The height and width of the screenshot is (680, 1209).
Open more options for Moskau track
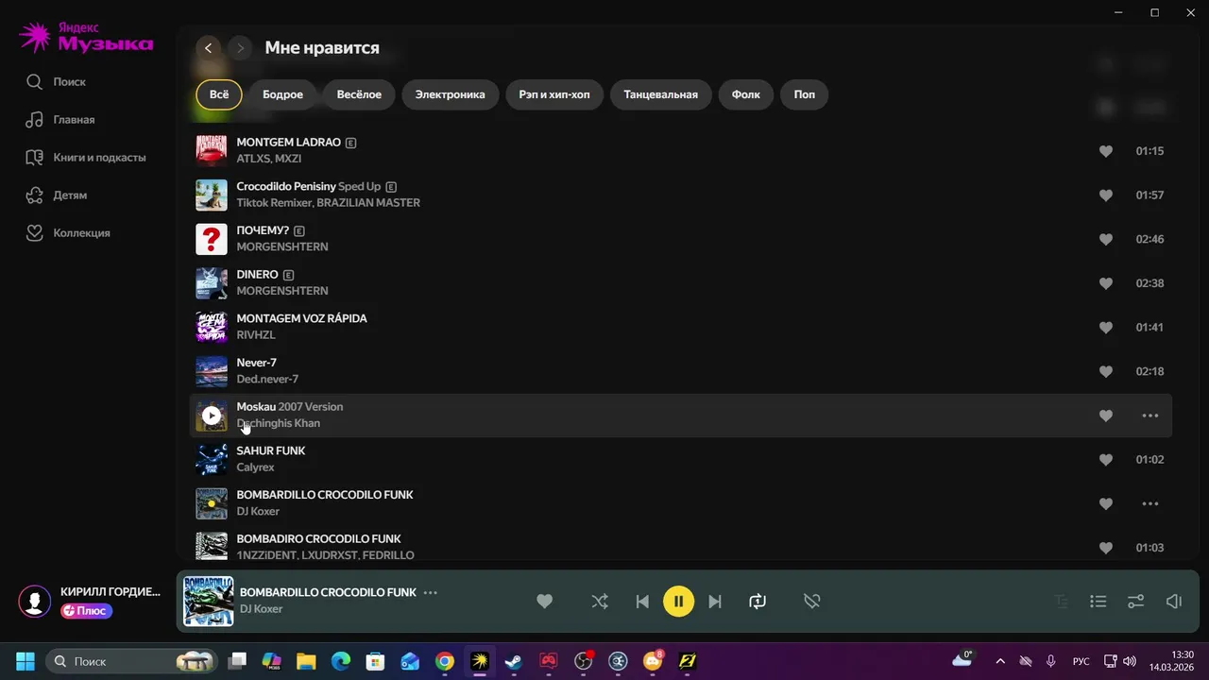click(1150, 416)
